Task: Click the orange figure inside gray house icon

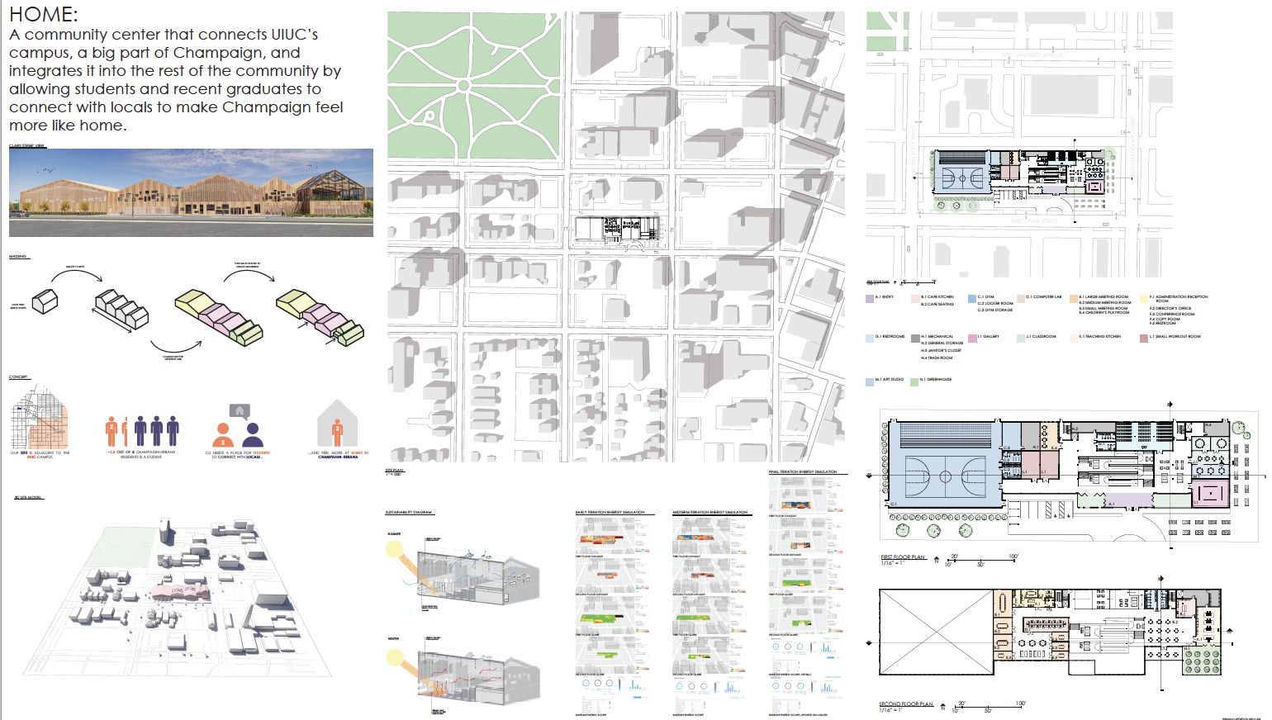Action: [x=337, y=424]
